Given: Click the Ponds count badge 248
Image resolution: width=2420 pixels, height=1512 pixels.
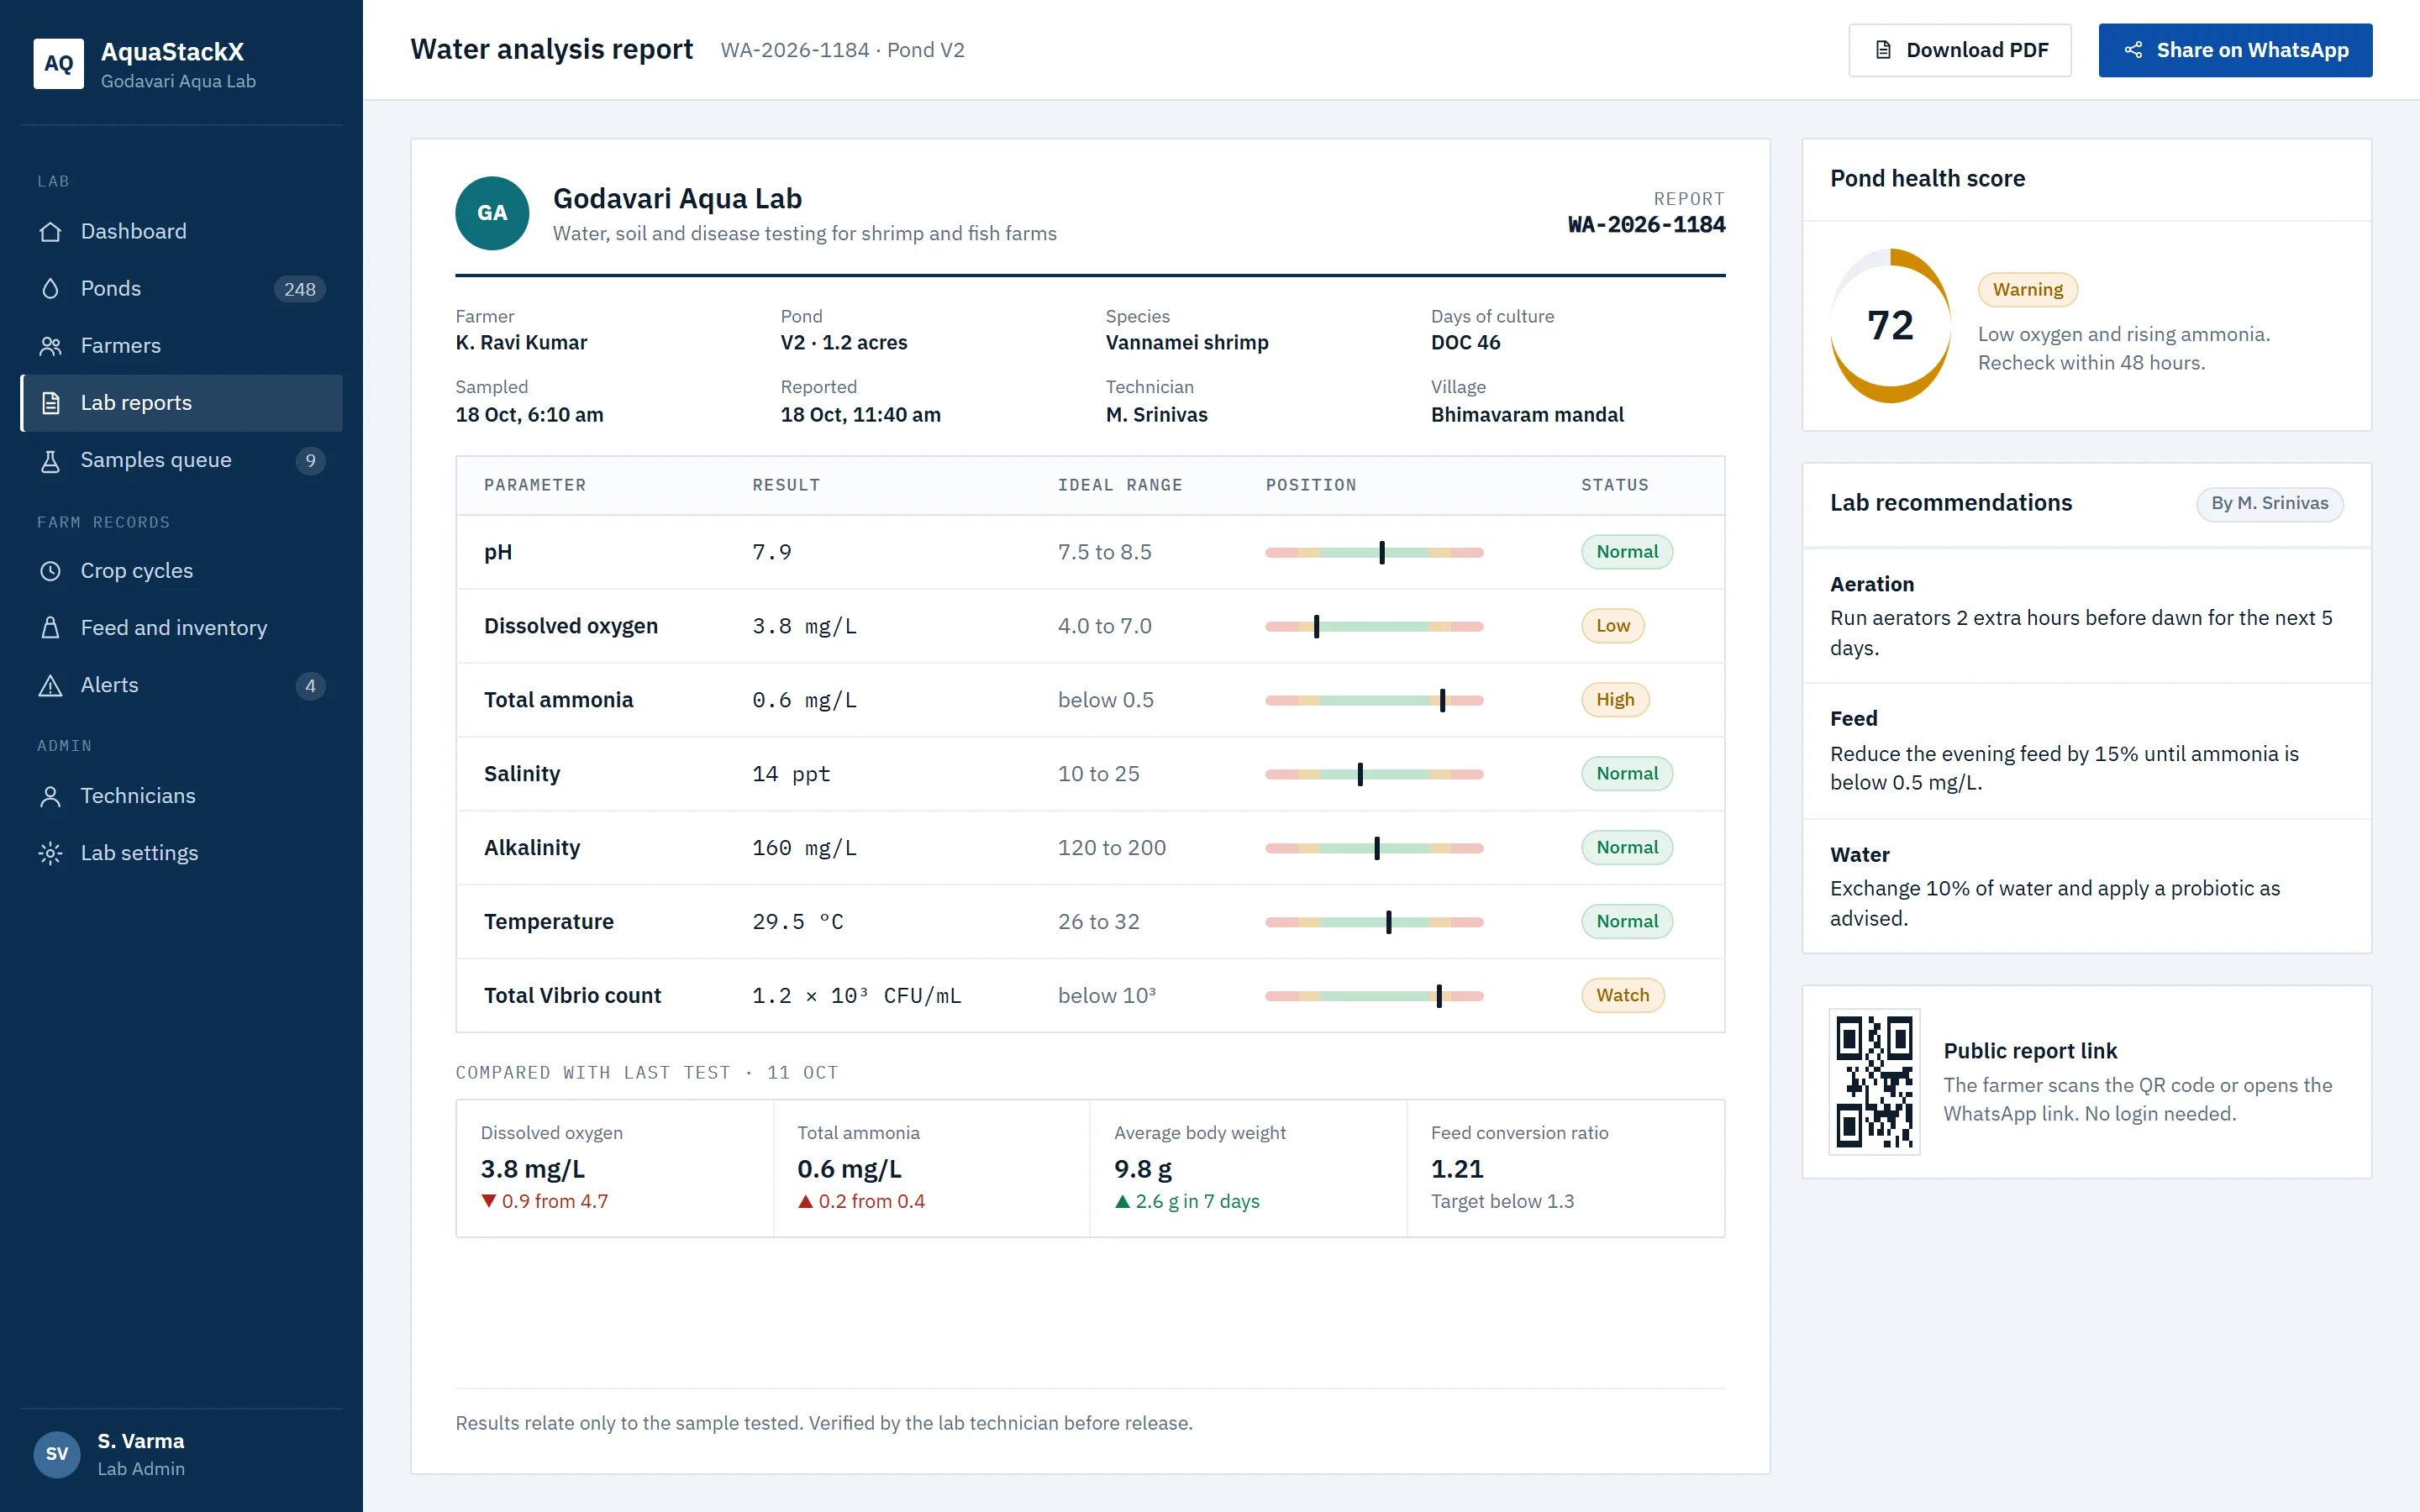Looking at the screenshot, I should pyautogui.click(x=299, y=289).
